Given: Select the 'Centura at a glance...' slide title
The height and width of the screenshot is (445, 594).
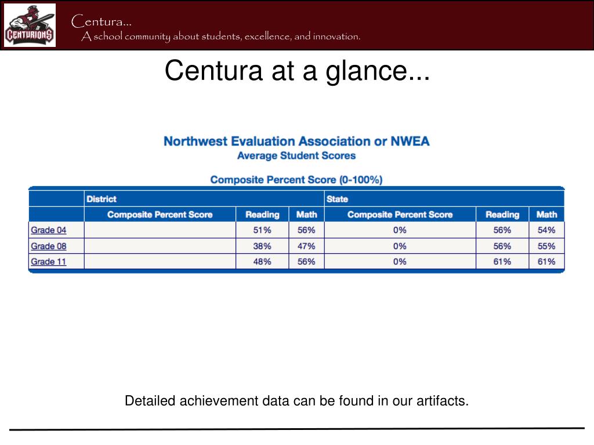Looking at the screenshot, I should [297, 70].
